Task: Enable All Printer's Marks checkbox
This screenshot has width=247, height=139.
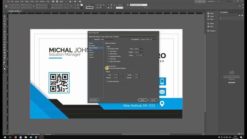Action: click(107, 49)
